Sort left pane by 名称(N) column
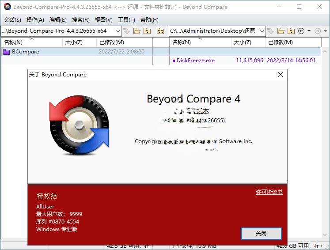Viewport: 330px width, 250px height. tap(32, 42)
